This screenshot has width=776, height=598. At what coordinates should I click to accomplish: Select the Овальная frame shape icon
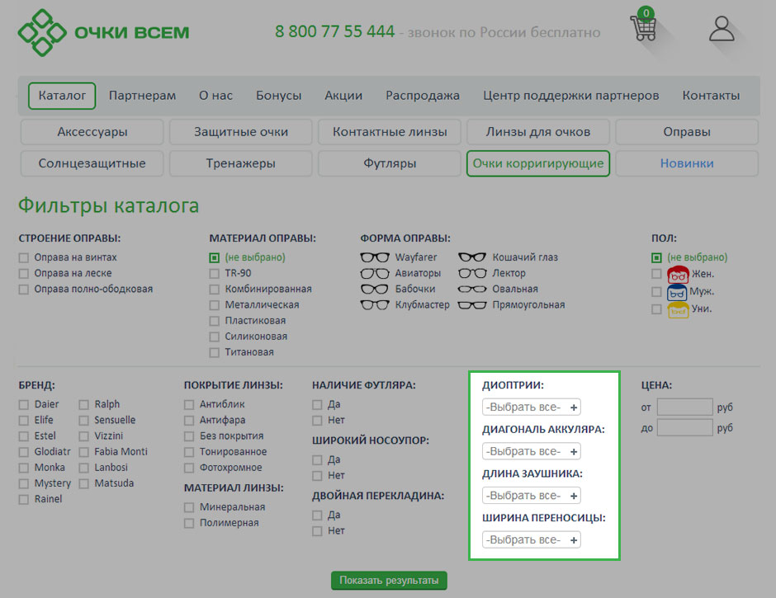coord(472,290)
